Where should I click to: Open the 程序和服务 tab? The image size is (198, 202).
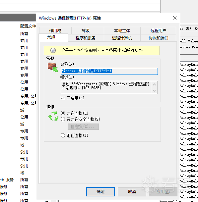point(85,38)
